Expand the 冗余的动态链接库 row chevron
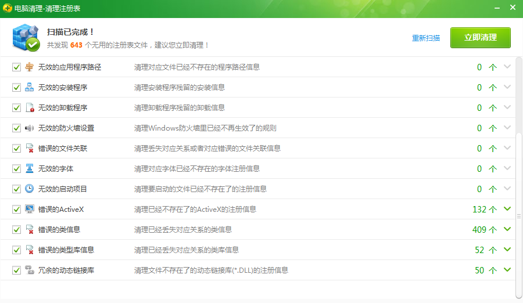Viewport: 523px width, 303px height. click(x=507, y=270)
